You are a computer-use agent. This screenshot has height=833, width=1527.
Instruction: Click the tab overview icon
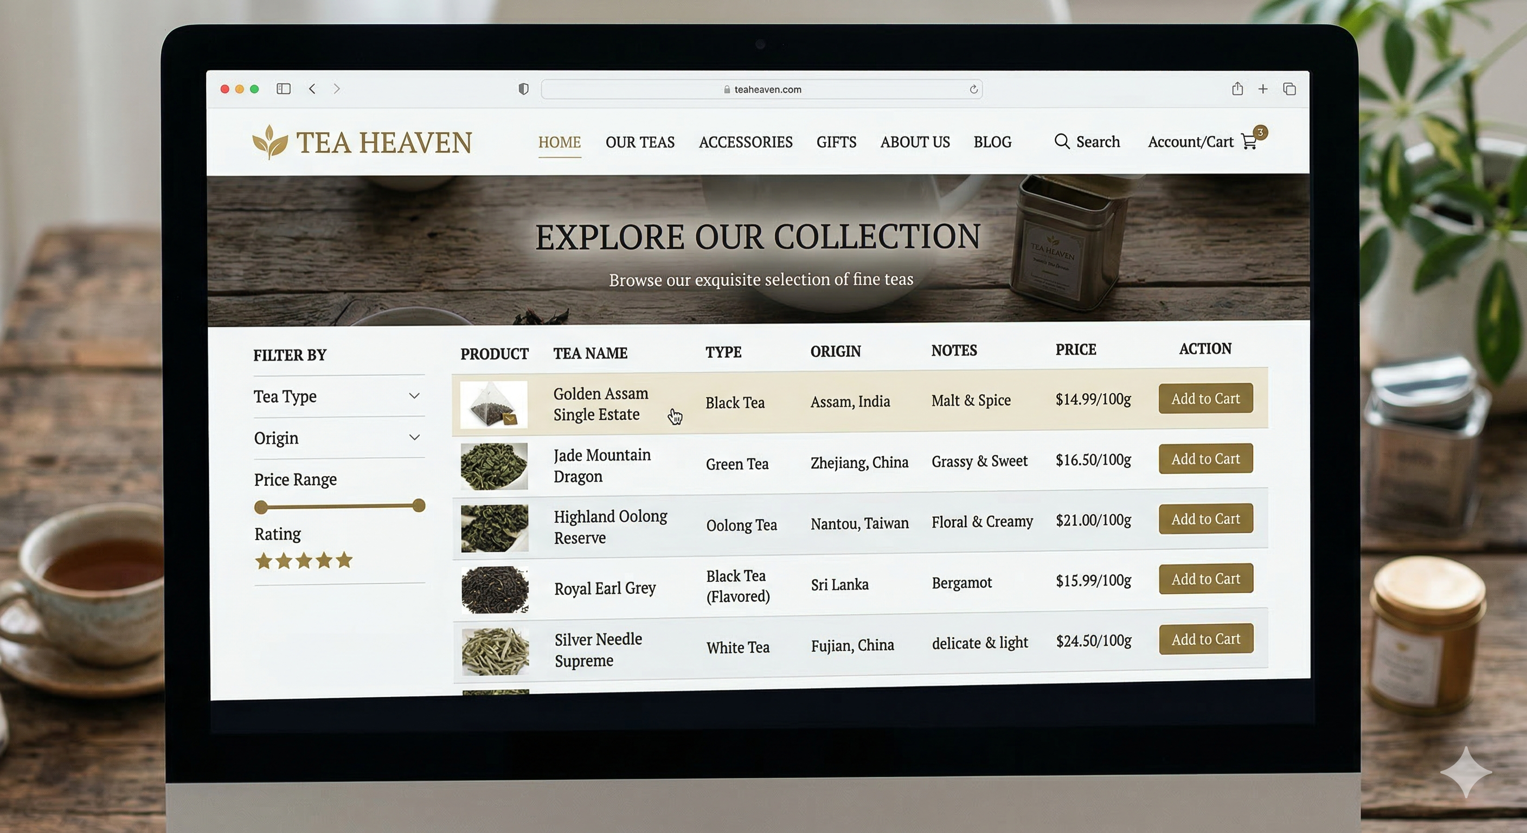pyautogui.click(x=1289, y=89)
